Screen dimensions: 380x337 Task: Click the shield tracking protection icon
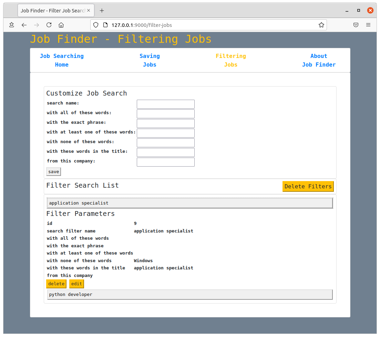(x=96, y=25)
